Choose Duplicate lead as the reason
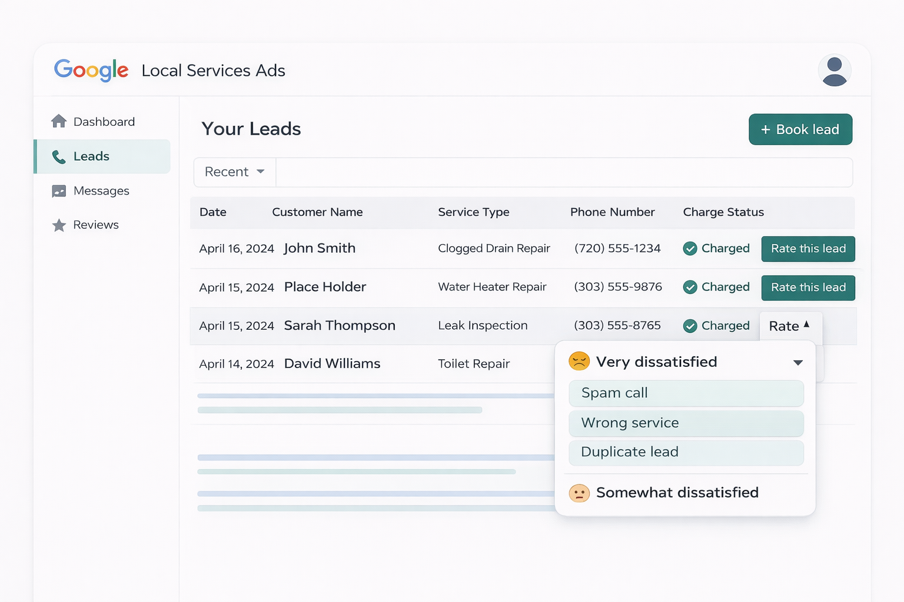This screenshot has width=904, height=602. (686, 453)
